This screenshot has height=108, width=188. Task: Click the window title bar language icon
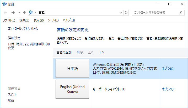click(x=4, y=4)
